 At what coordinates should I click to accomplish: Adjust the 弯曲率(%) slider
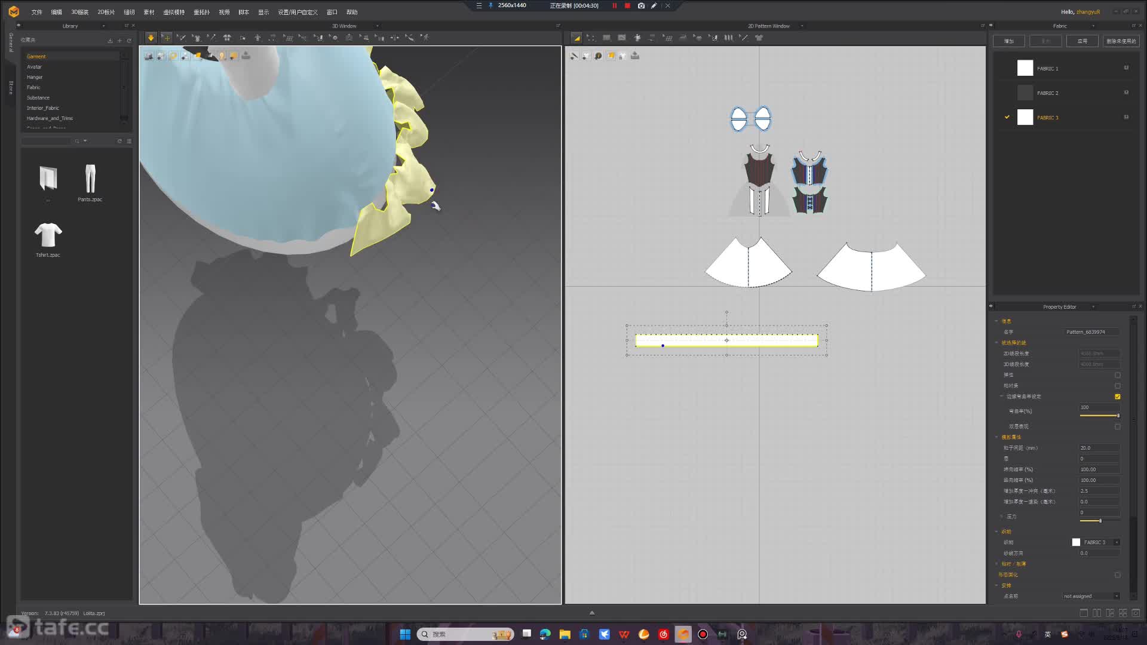[1099, 416]
